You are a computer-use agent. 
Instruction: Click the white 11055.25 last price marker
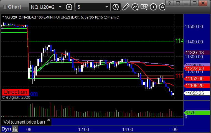tap(197, 93)
